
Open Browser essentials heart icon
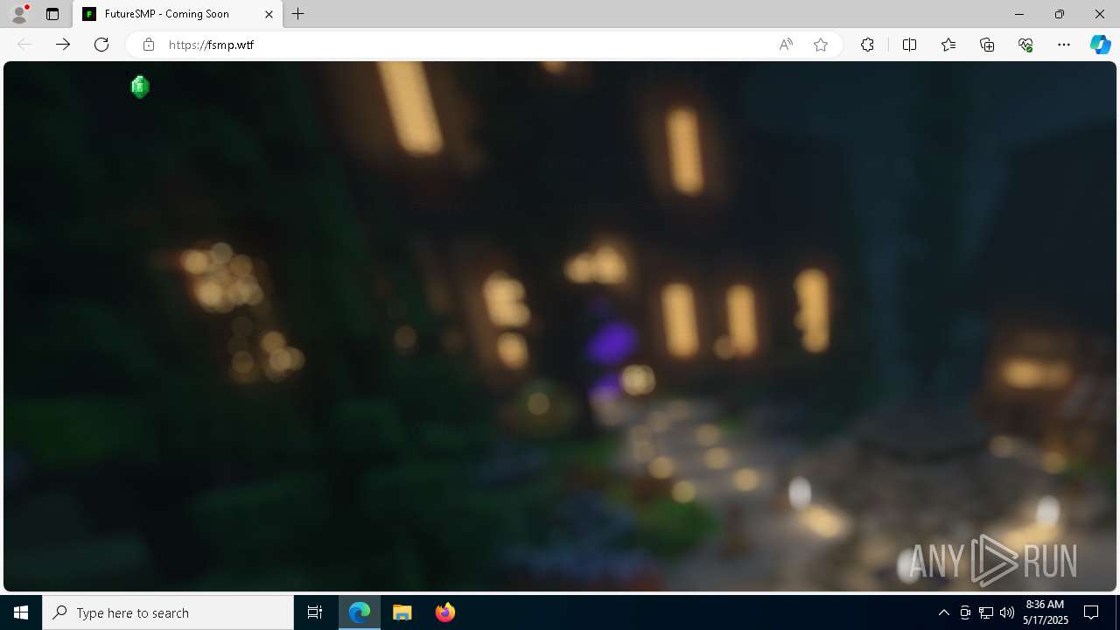[1025, 45]
